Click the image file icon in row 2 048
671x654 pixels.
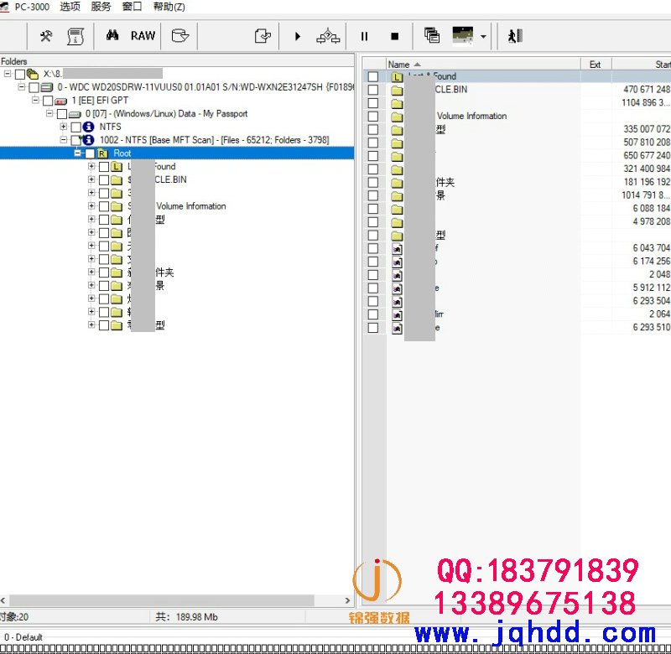(397, 275)
